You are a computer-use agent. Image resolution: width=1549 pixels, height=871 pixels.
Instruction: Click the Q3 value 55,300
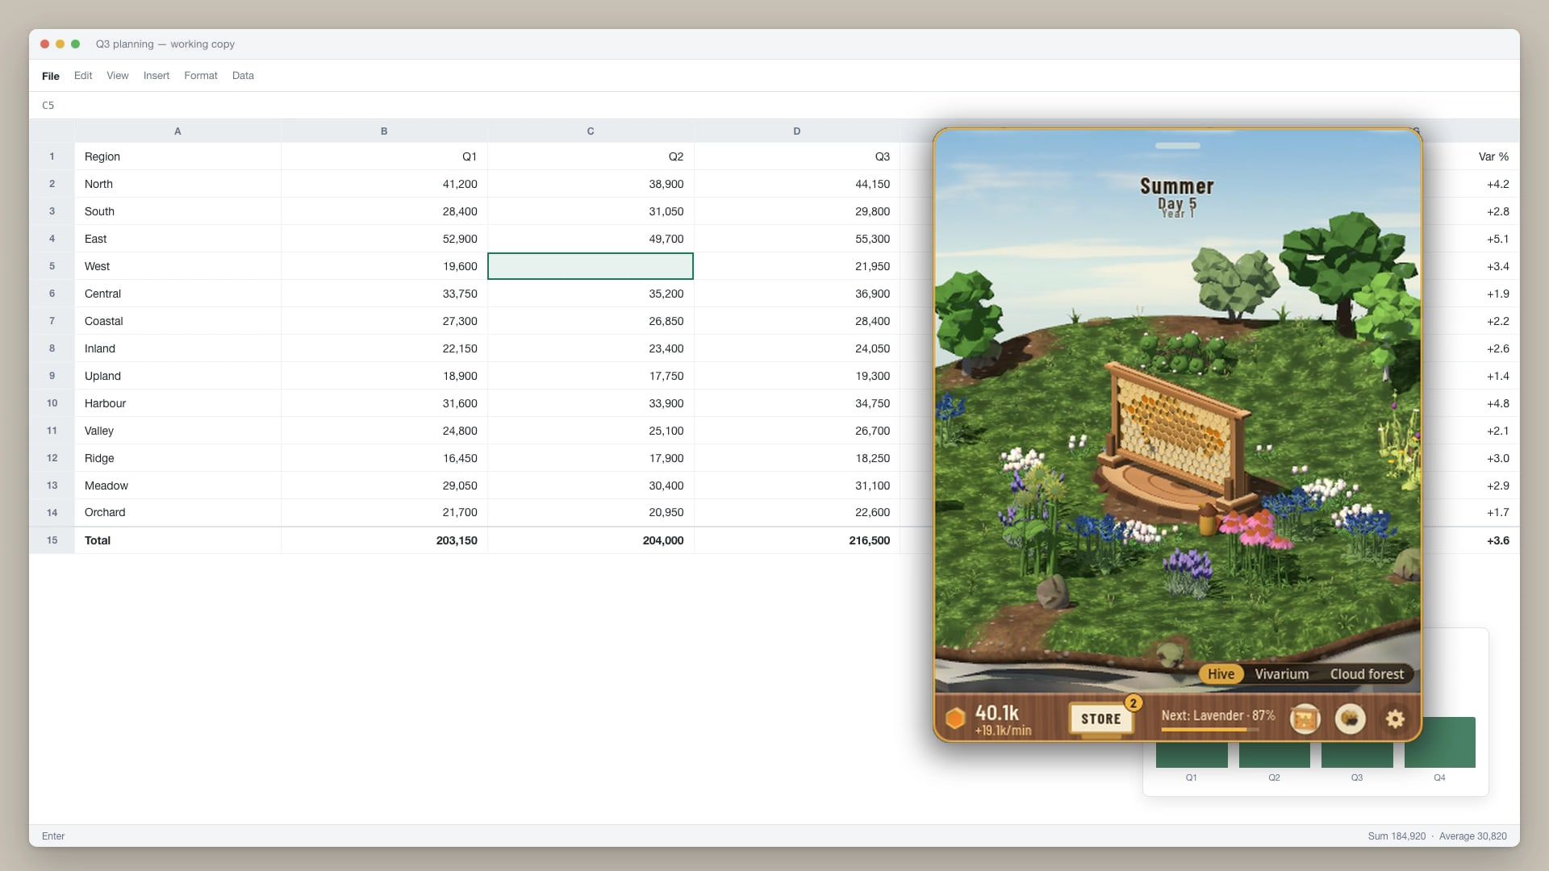pyautogui.click(x=797, y=239)
